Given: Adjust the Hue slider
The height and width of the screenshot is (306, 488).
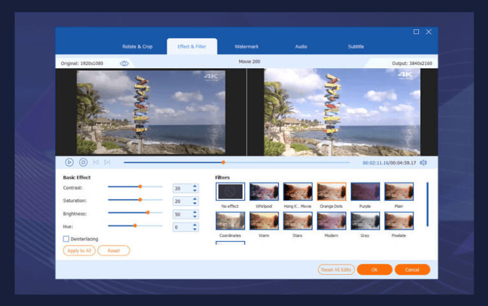Looking at the screenshot, I should click(135, 226).
